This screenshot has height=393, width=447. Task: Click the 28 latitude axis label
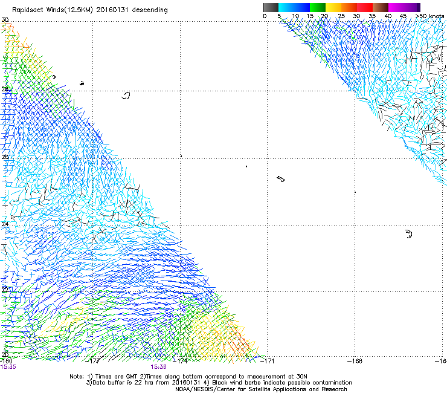(x=5, y=89)
